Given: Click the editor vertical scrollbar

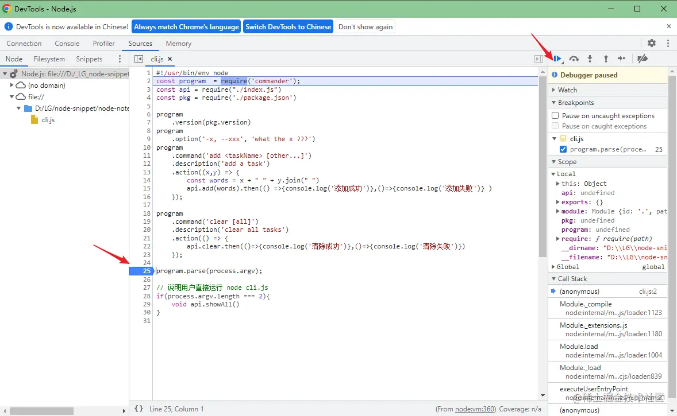Looking at the screenshot, I should click(x=543, y=166).
